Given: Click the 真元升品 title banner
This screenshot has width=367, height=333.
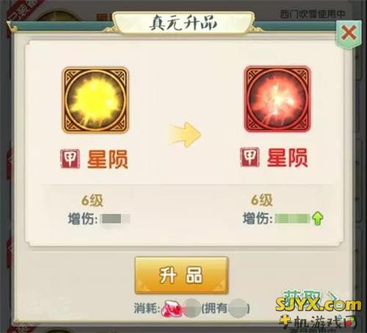Looking at the screenshot, I should [183, 24].
